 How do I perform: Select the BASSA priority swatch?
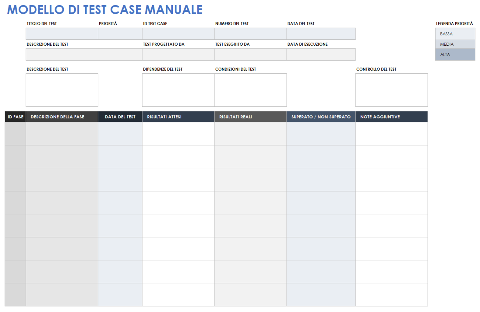coord(455,34)
